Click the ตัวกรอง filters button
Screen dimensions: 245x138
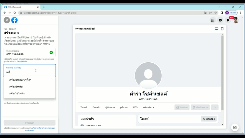click(x=209, y=119)
